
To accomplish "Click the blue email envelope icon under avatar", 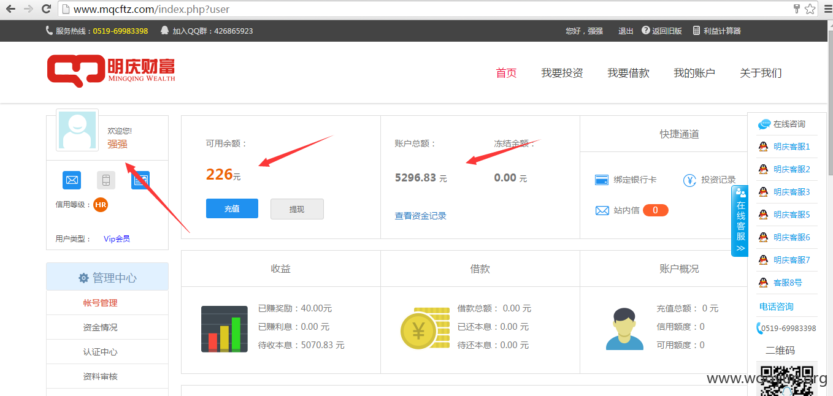I will coord(72,180).
